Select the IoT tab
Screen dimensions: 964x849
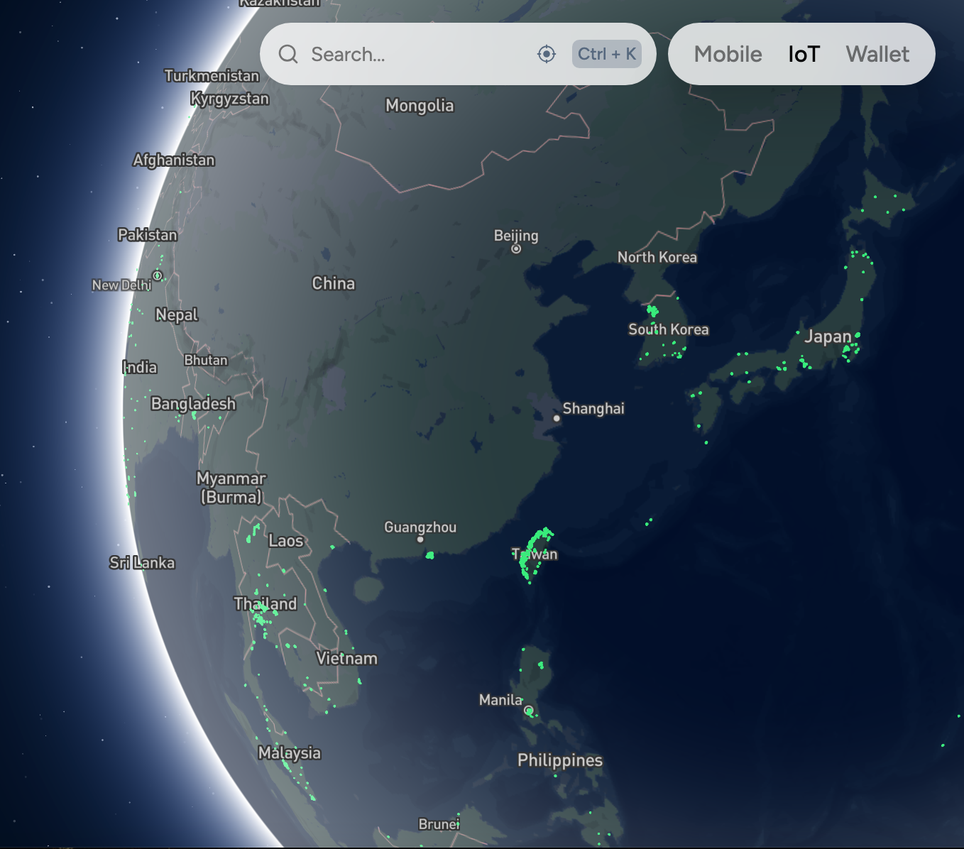804,54
